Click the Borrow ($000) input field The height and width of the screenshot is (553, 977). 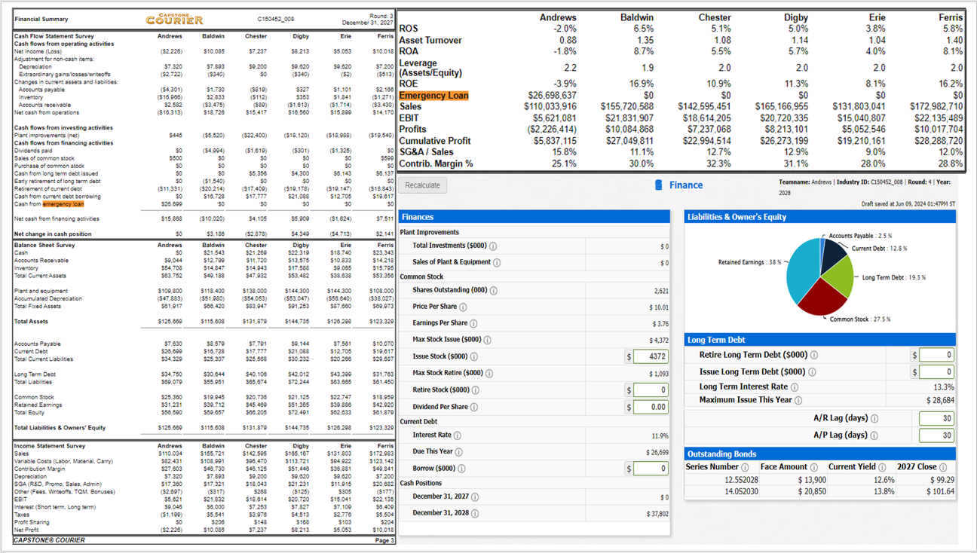tap(651, 469)
